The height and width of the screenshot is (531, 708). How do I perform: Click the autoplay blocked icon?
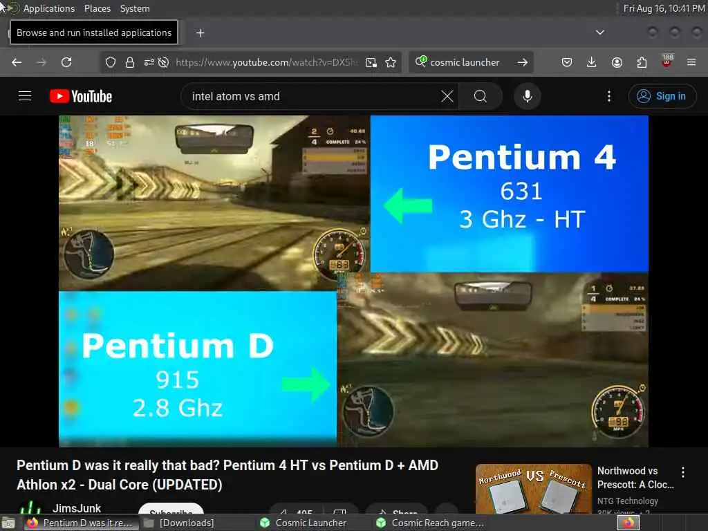(163, 62)
